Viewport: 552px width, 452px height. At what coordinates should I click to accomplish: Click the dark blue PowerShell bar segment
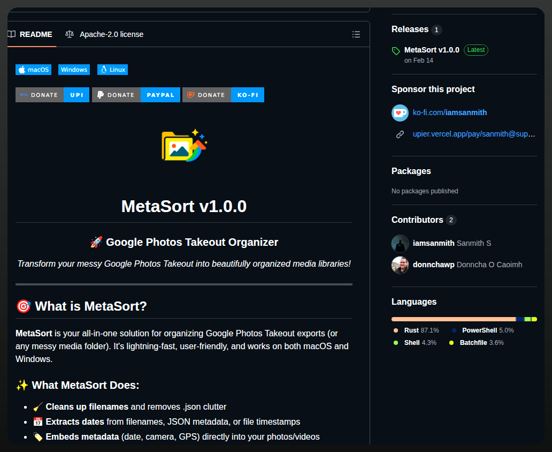(520, 319)
